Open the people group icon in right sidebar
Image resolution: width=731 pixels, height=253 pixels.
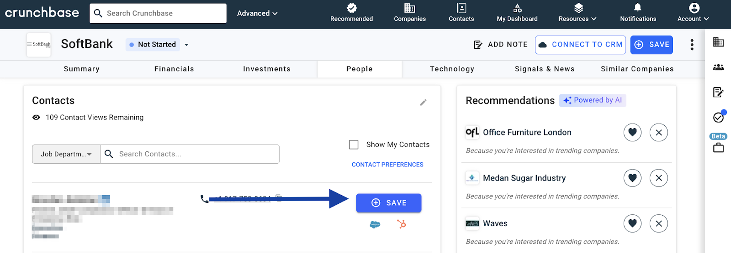coord(718,67)
